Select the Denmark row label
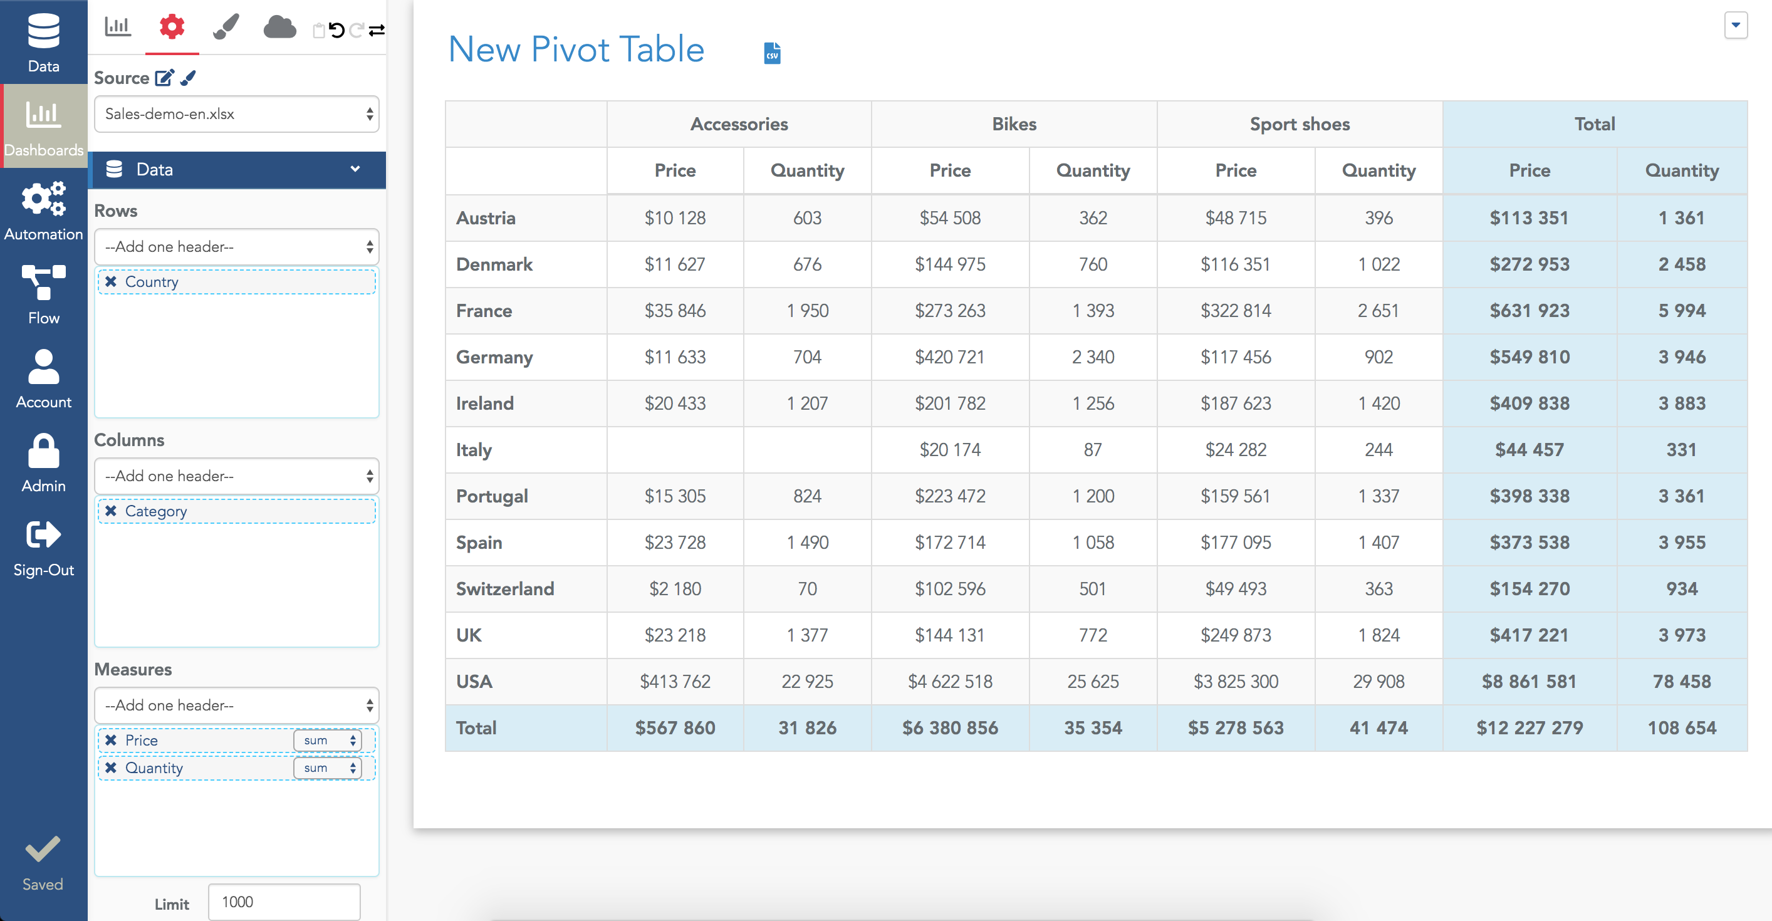Screen dimensions: 1772x921 [x=494, y=265]
